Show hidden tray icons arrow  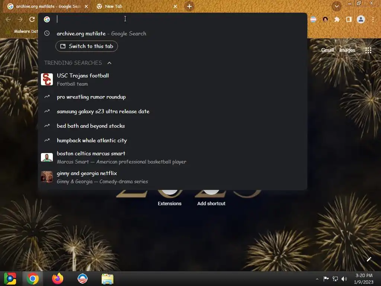[x=317, y=279]
